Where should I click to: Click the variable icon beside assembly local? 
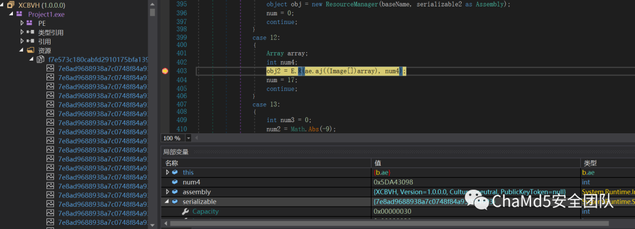[x=175, y=192]
